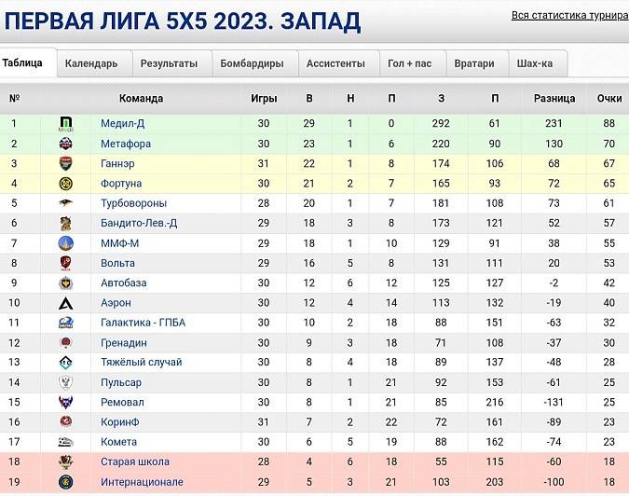Click the Галактика - ГПБА team logo
The image size is (629, 496).
pyautogui.click(x=66, y=323)
